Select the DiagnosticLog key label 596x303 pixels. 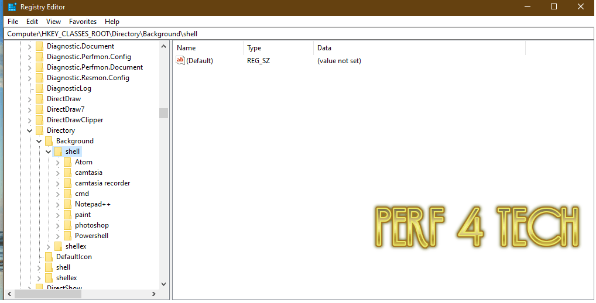pyautogui.click(x=69, y=88)
